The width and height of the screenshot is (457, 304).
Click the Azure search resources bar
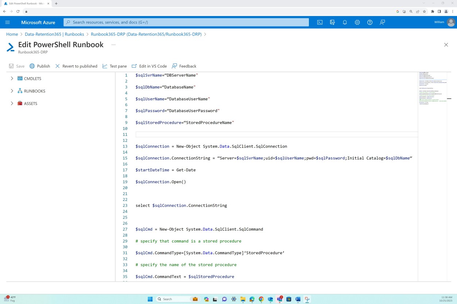(186, 22)
